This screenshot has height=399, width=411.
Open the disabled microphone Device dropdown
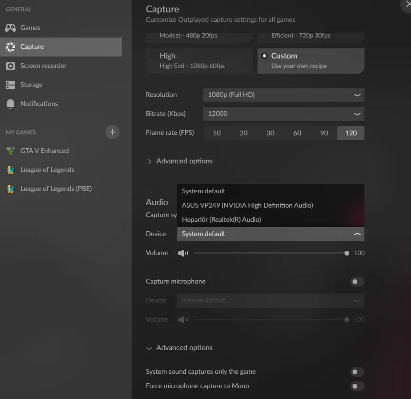[x=270, y=301]
